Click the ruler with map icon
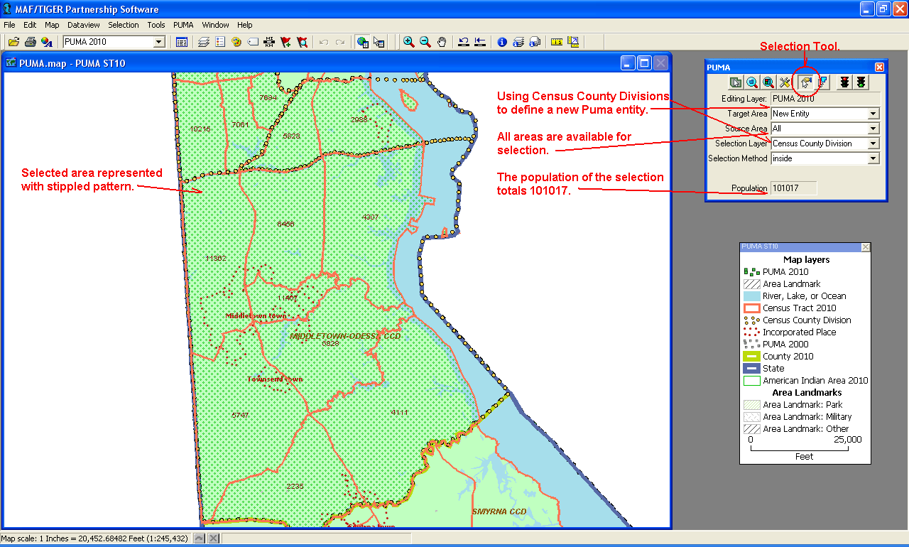This screenshot has width=909, height=547. coord(573,42)
